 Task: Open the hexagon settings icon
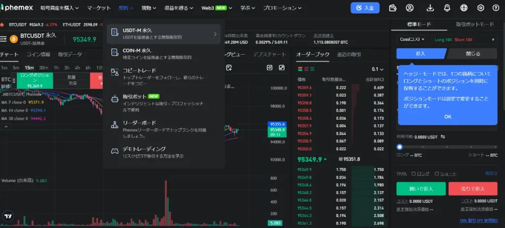click(480, 8)
